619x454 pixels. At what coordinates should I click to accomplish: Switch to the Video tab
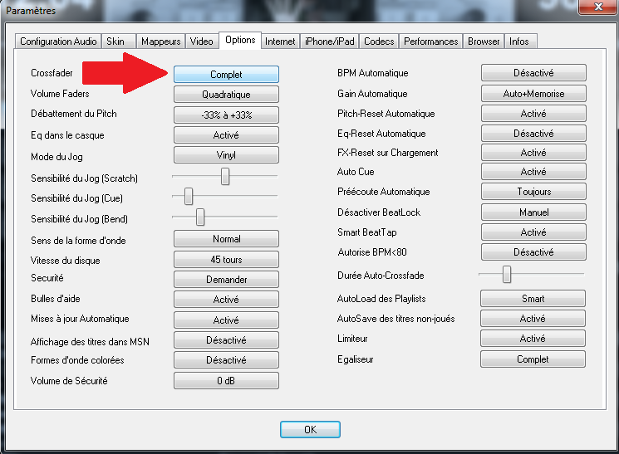click(201, 41)
